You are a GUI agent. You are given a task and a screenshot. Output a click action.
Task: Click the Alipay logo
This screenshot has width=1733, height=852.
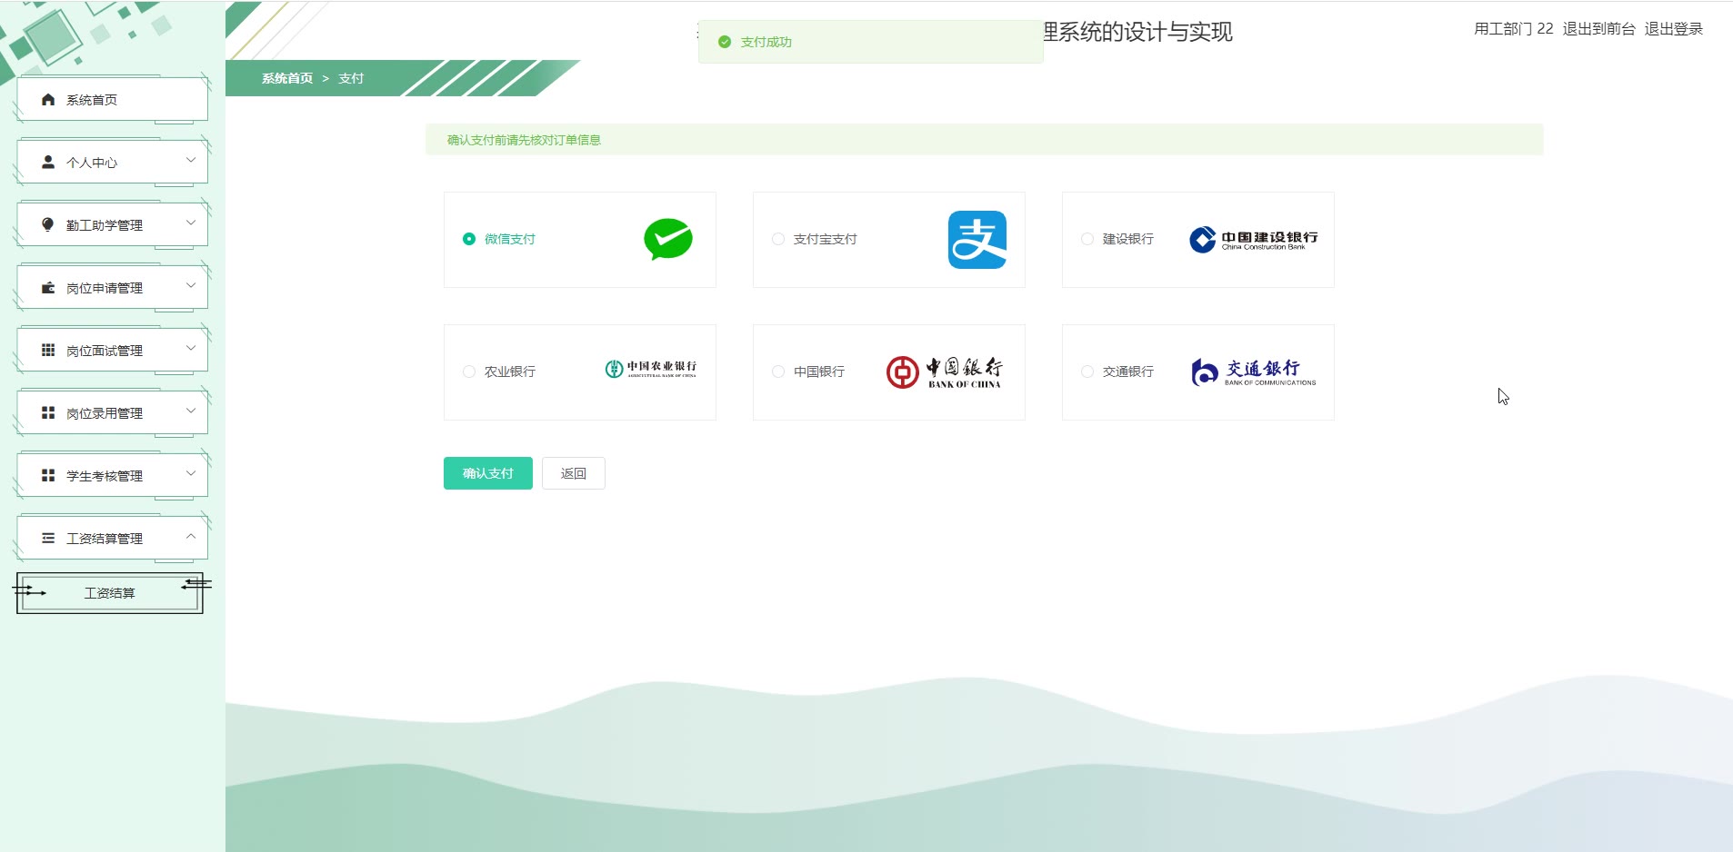click(x=977, y=240)
